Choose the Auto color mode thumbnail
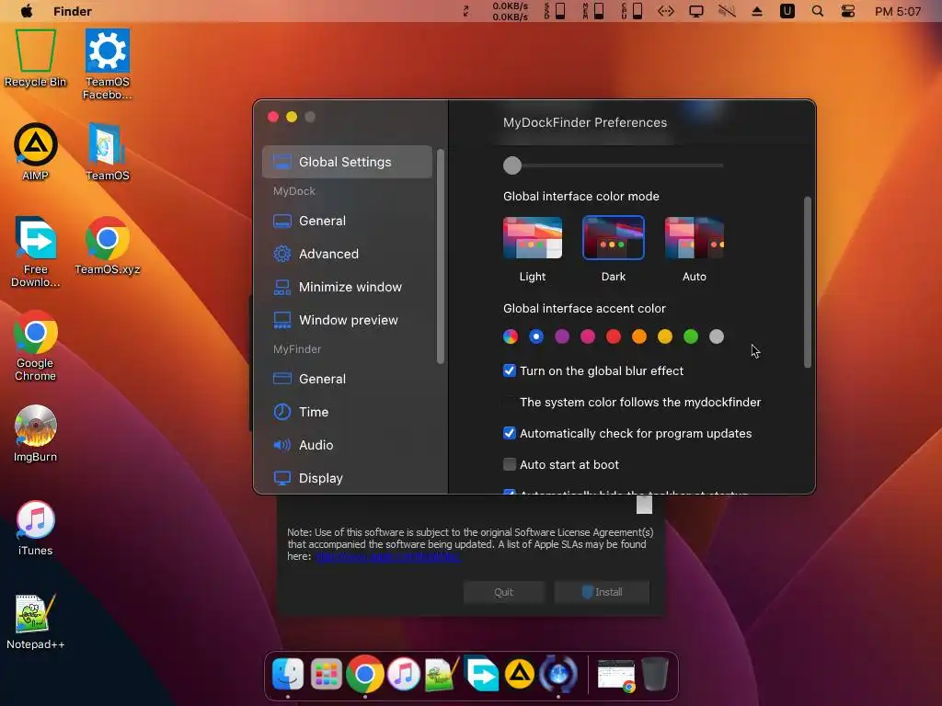Image resolution: width=942 pixels, height=706 pixels. tap(694, 238)
